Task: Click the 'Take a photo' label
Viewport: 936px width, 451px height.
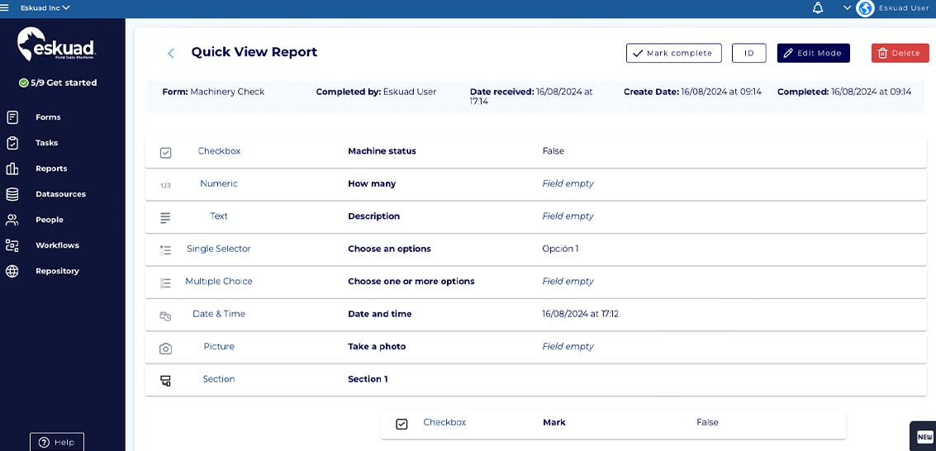Action: 377,346
